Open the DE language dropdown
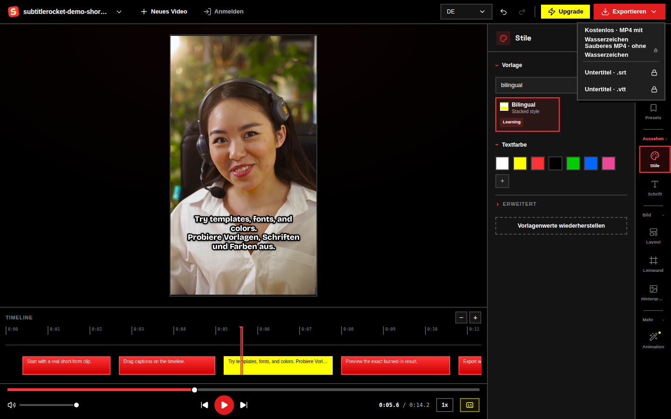 [466, 12]
